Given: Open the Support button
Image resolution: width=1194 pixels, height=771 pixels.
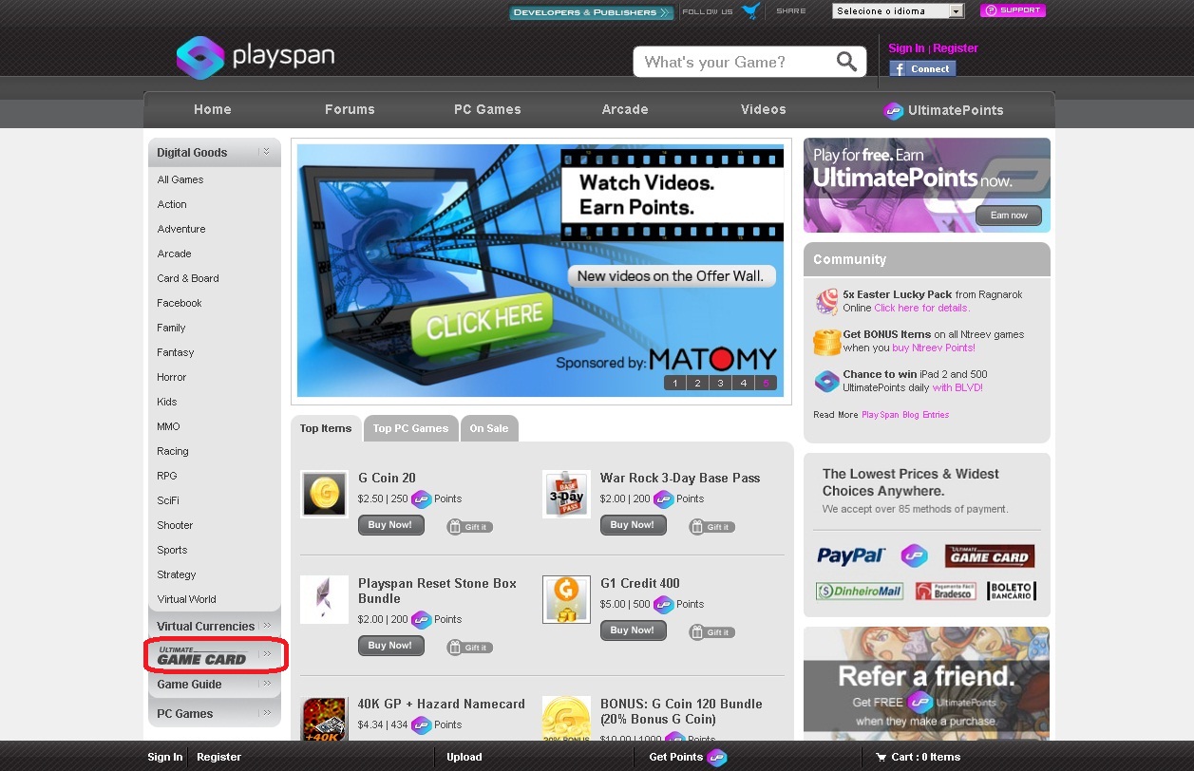Looking at the screenshot, I should [1013, 10].
